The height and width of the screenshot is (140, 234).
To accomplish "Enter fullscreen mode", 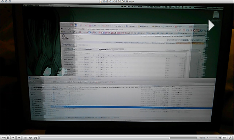I will pos(230,138).
